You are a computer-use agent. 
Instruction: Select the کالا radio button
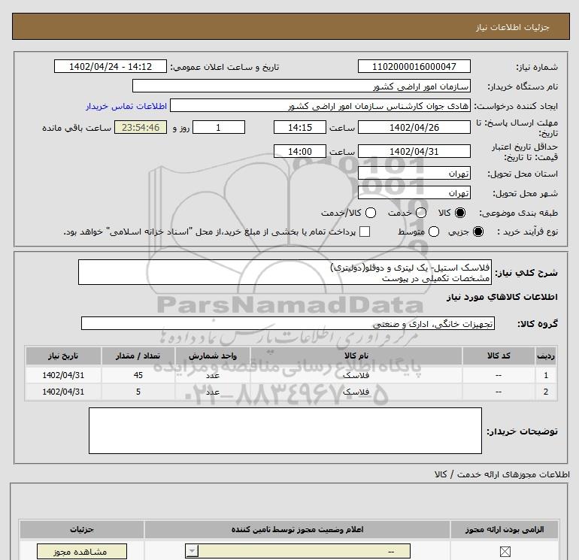[460, 213]
